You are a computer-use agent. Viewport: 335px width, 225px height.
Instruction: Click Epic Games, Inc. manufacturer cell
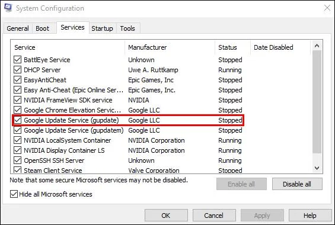[152, 90]
